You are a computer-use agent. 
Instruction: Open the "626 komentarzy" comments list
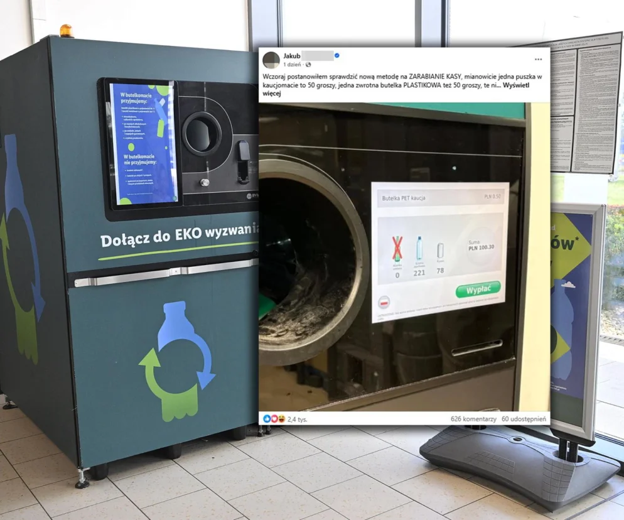[473, 419]
